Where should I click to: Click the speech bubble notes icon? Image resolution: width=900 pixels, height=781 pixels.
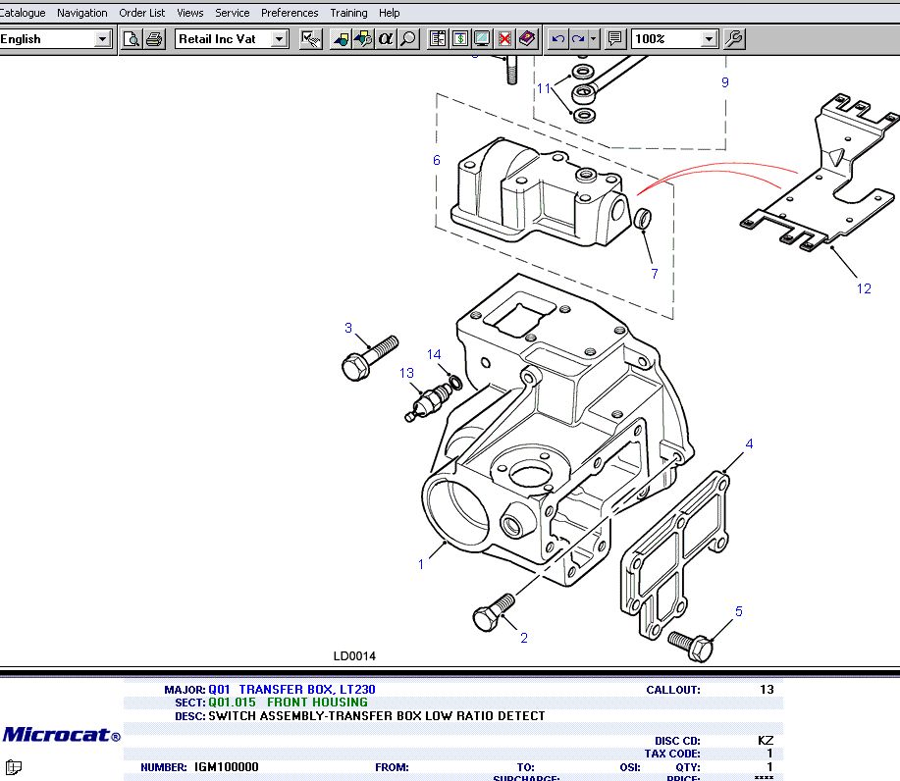tap(615, 39)
